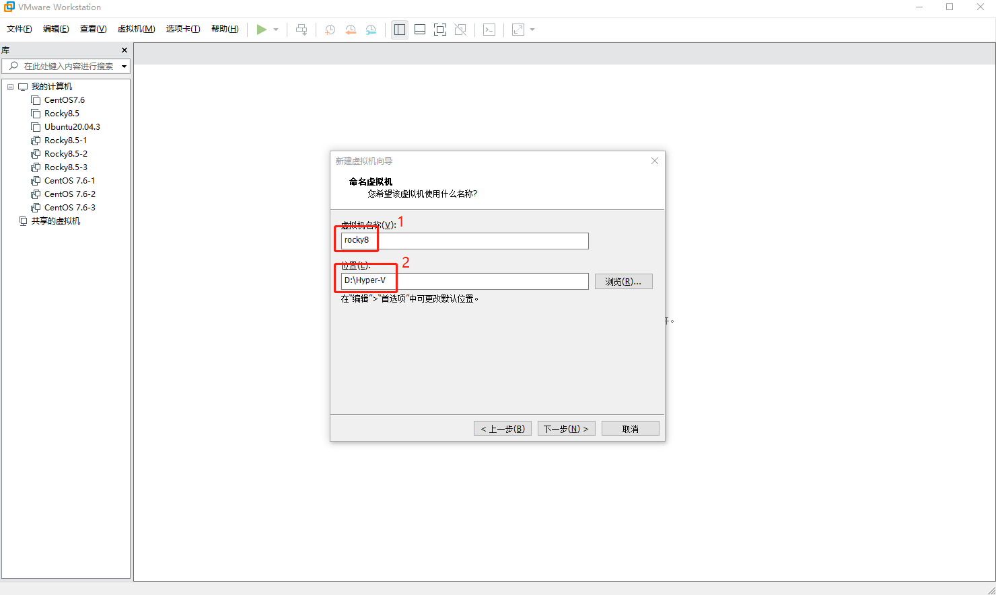Select 我的计算机 in the library tree

[52, 87]
